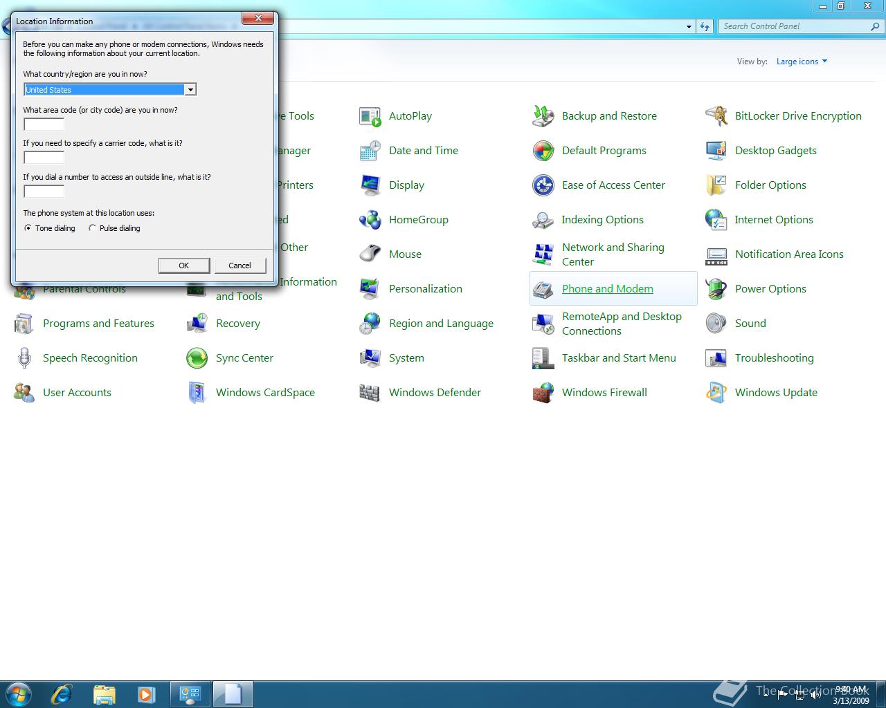
Task: Open Desktop Gadgets icon
Action: (716, 151)
